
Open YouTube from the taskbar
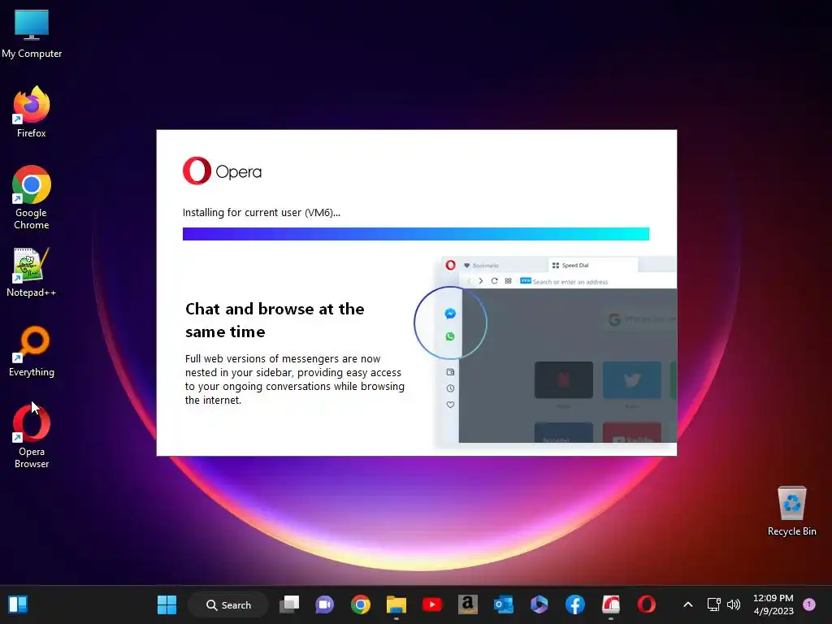click(x=432, y=604)
